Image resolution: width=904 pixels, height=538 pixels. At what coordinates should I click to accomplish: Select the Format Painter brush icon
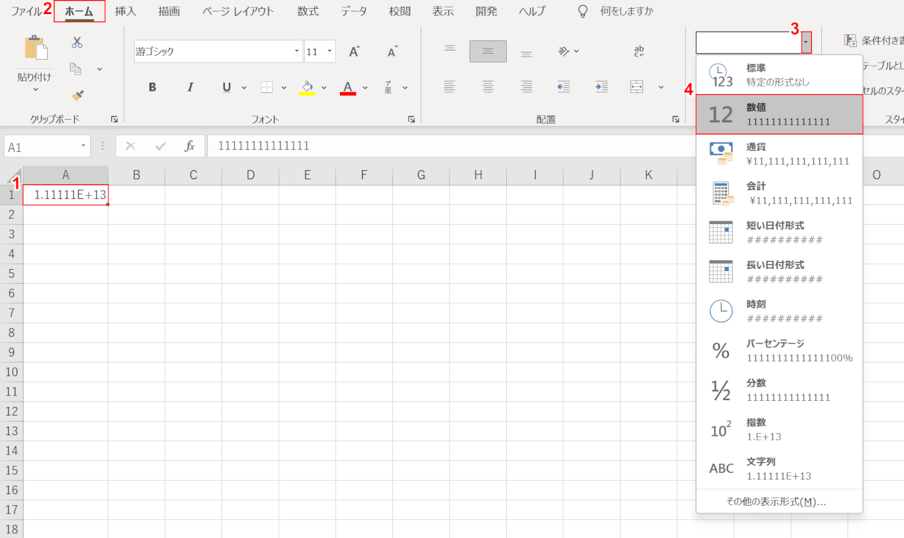[x=77, y=95]
